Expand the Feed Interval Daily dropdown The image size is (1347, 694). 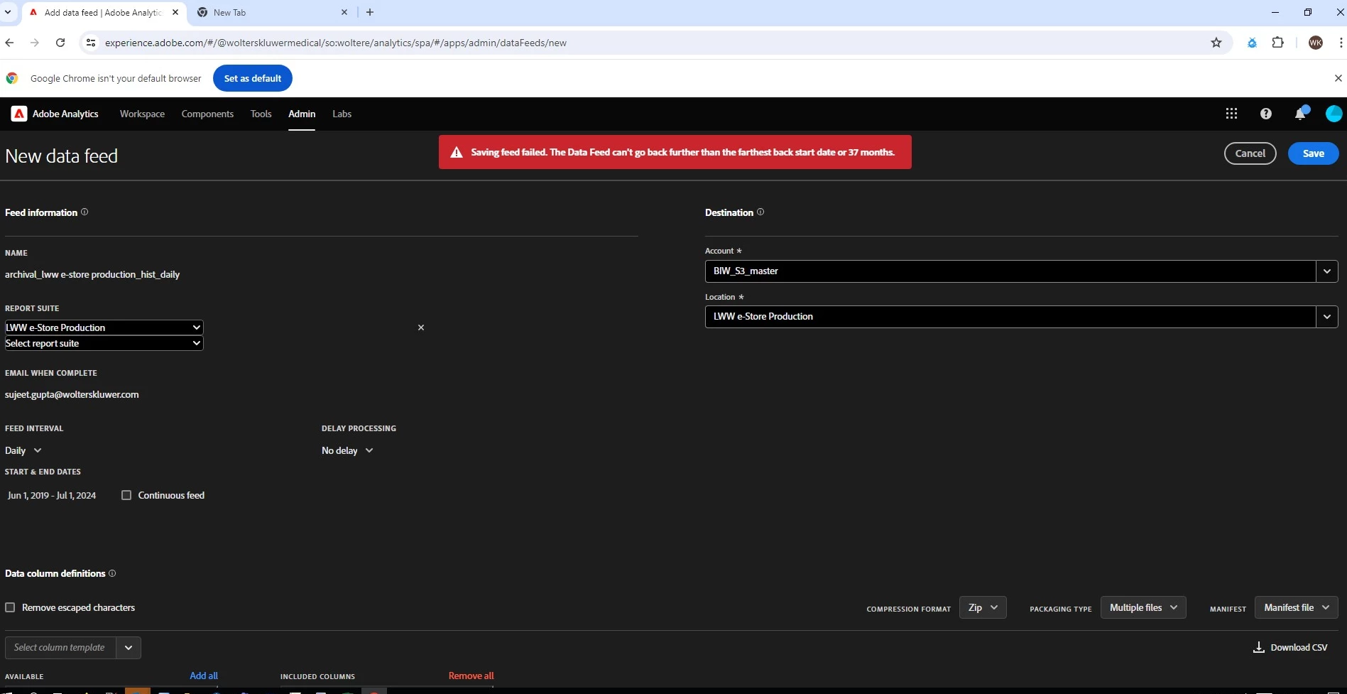click(23, 450)
